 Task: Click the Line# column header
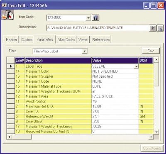(20, 61)
